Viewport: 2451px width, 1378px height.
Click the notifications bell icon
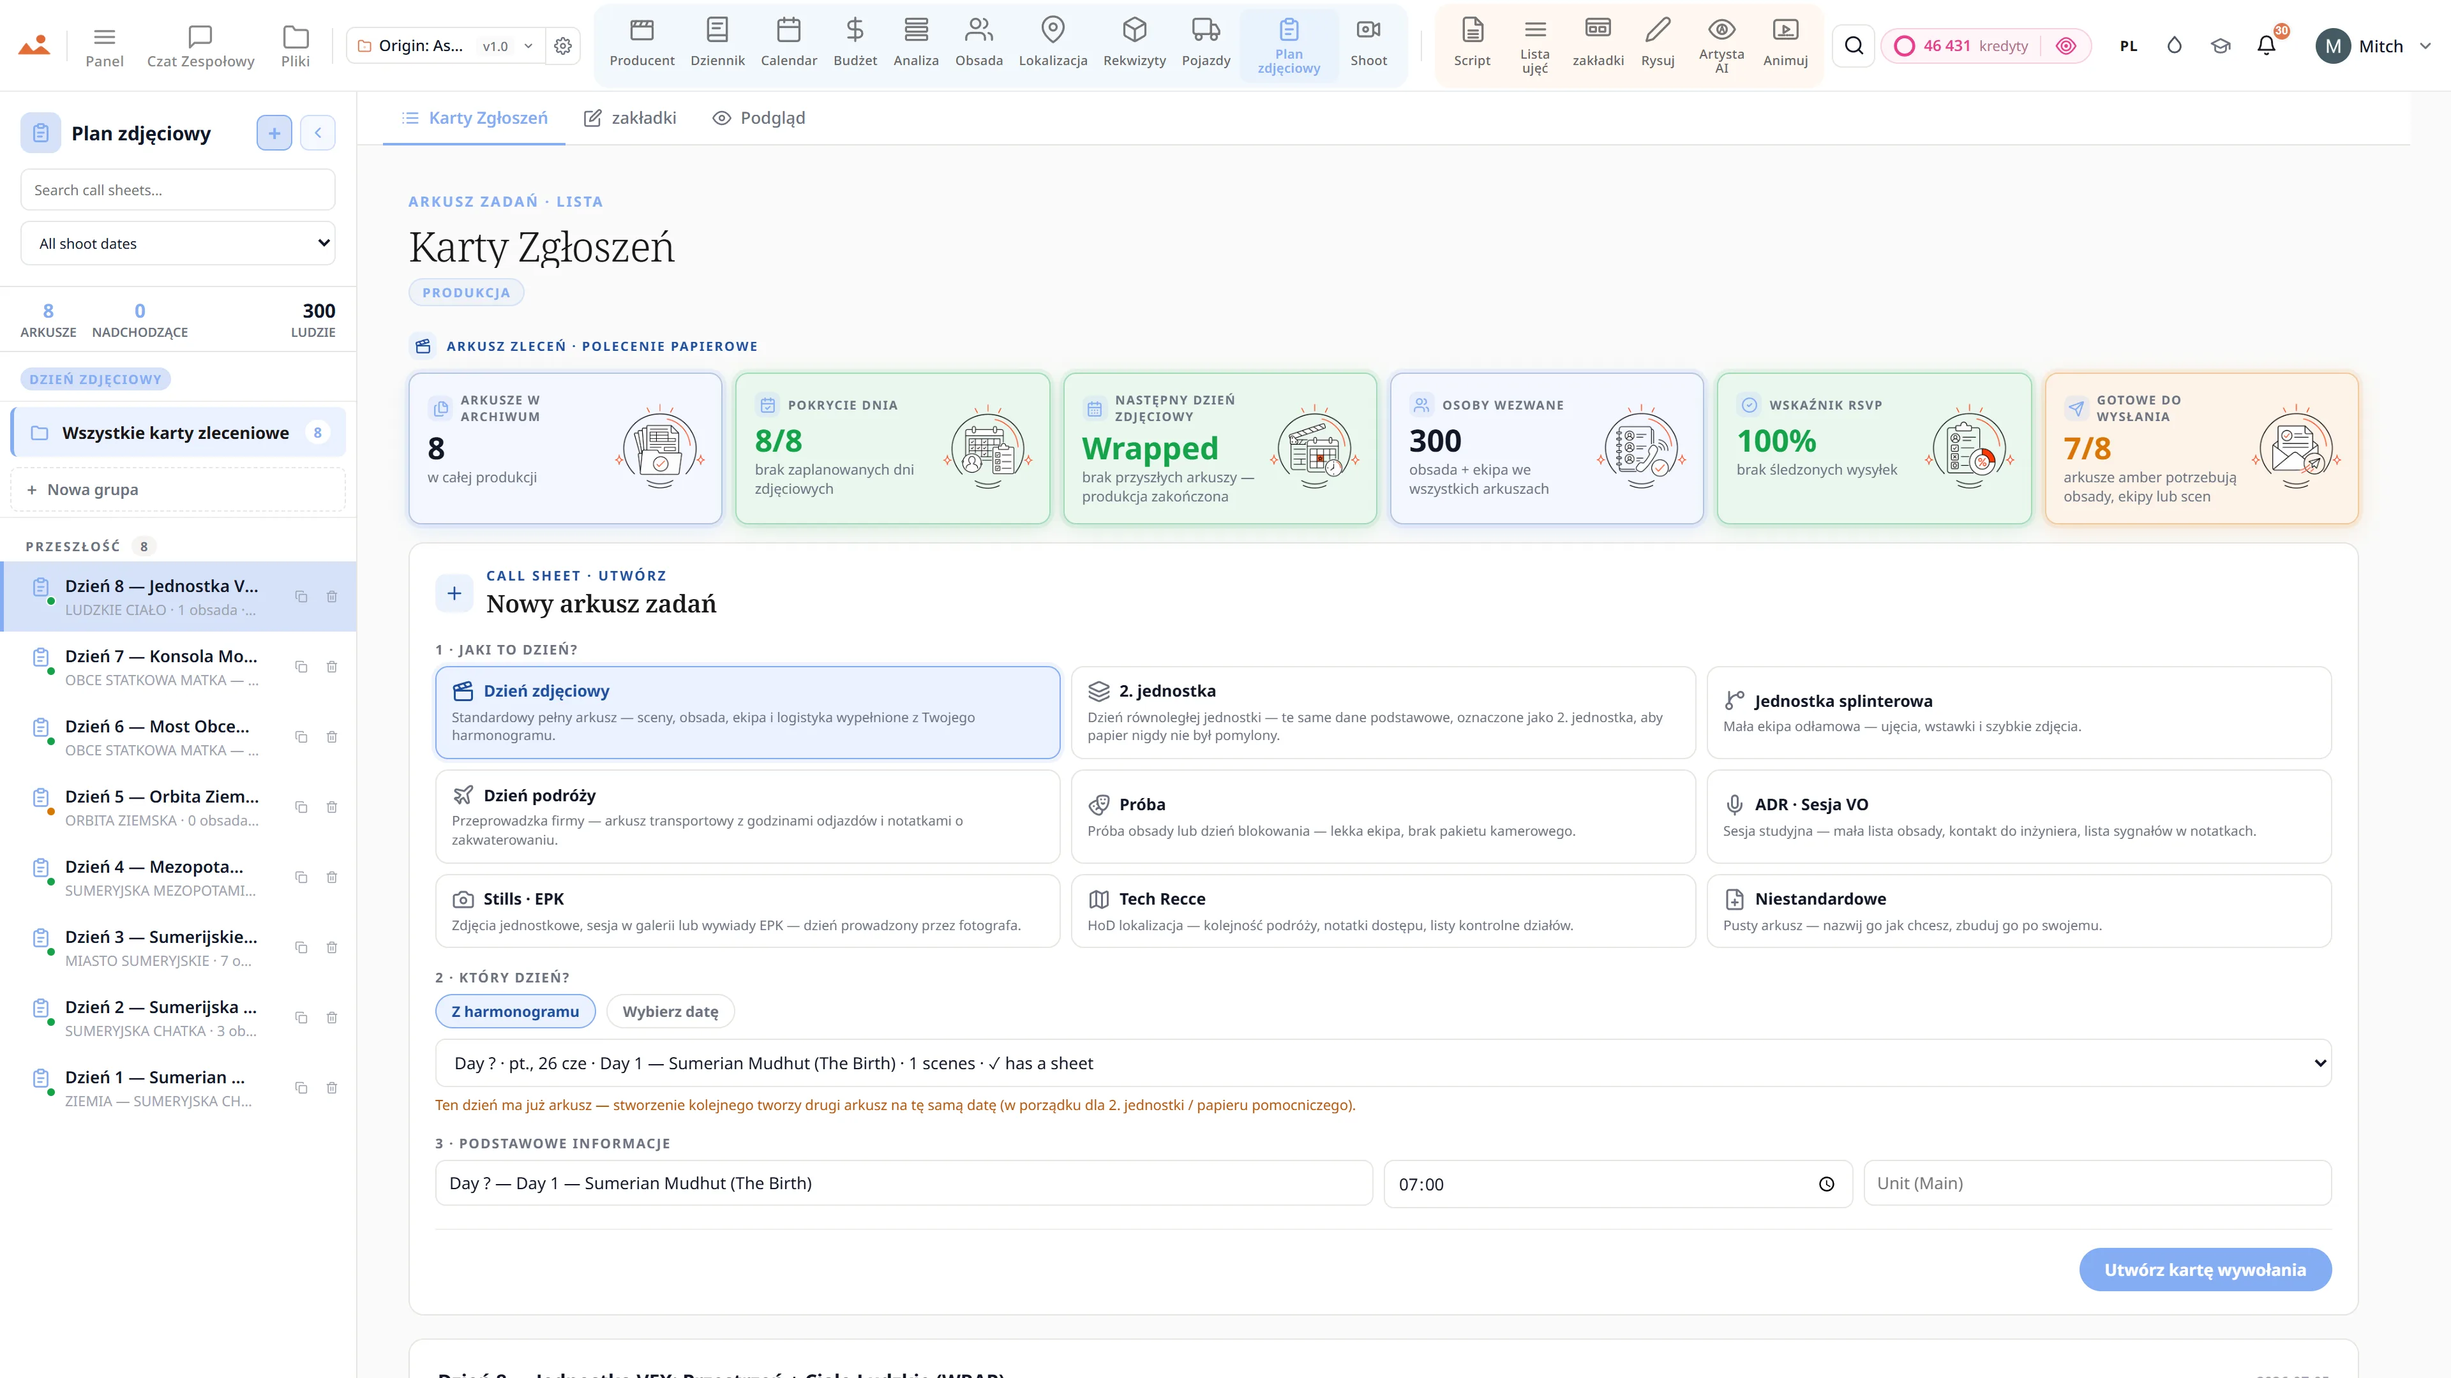pyautogui.click(x=2267, y=45)
